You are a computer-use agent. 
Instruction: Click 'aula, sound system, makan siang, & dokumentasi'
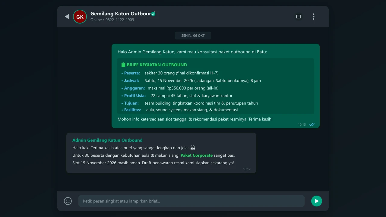click(192, 110)
